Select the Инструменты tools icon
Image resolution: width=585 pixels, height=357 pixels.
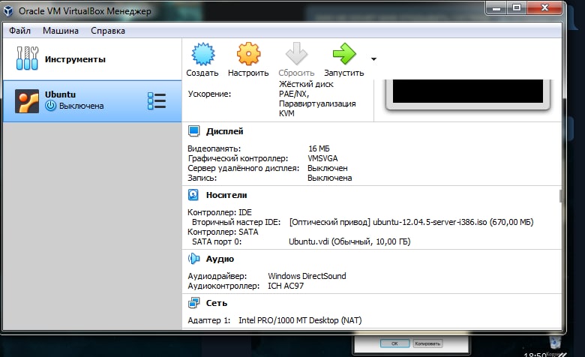pyautogui.click(x=27, y=58)
